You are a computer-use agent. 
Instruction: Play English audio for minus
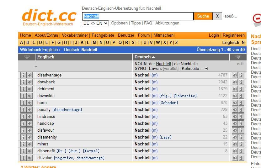(x=30, y=144)
